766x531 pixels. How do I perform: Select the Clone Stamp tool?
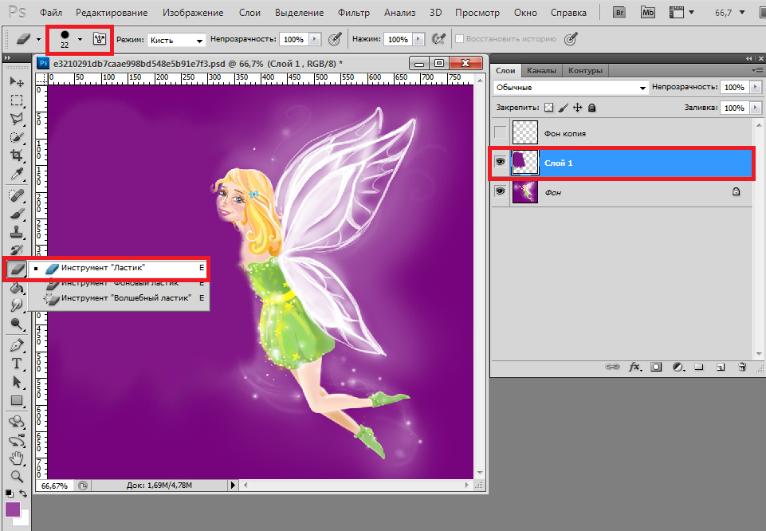click(x=17, y=232)
